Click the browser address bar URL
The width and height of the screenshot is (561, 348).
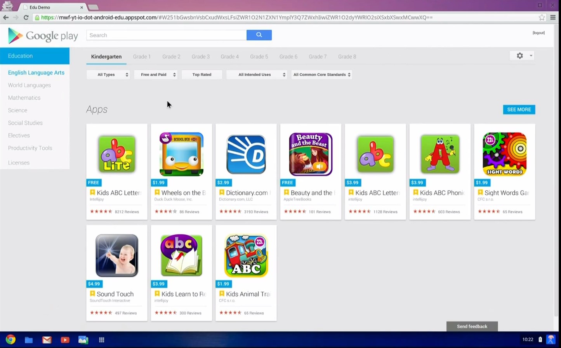pos(237,17)
